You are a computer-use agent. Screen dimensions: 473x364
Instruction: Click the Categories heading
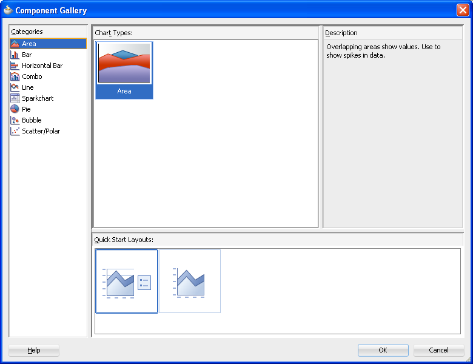tap(27, 32)
